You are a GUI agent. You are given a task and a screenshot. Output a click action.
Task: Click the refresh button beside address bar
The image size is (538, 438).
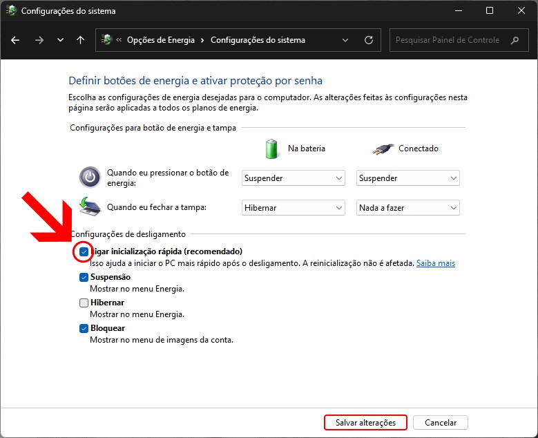369,40
